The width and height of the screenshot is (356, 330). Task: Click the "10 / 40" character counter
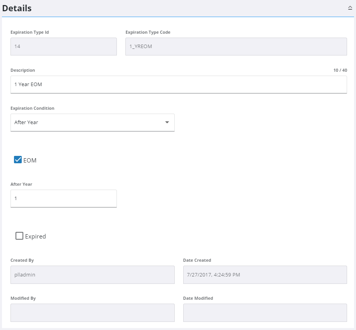click(340, 70)
